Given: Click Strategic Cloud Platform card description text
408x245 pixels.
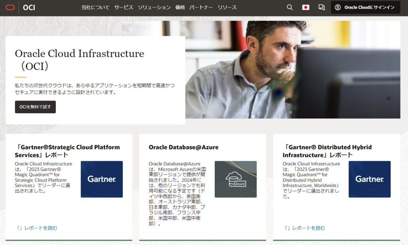Looking at the screenshot, I should (43, 177).
